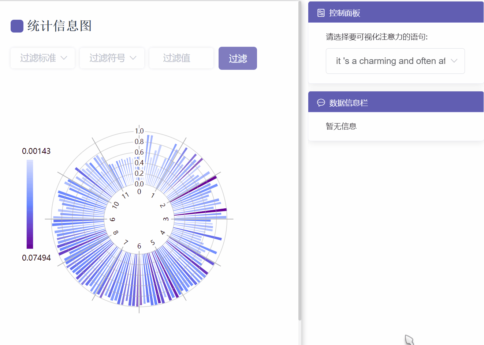Click the chevron arrow in 过滤符号
The width and height of the screenshot is (484, 345).
(x=133, y=58)
